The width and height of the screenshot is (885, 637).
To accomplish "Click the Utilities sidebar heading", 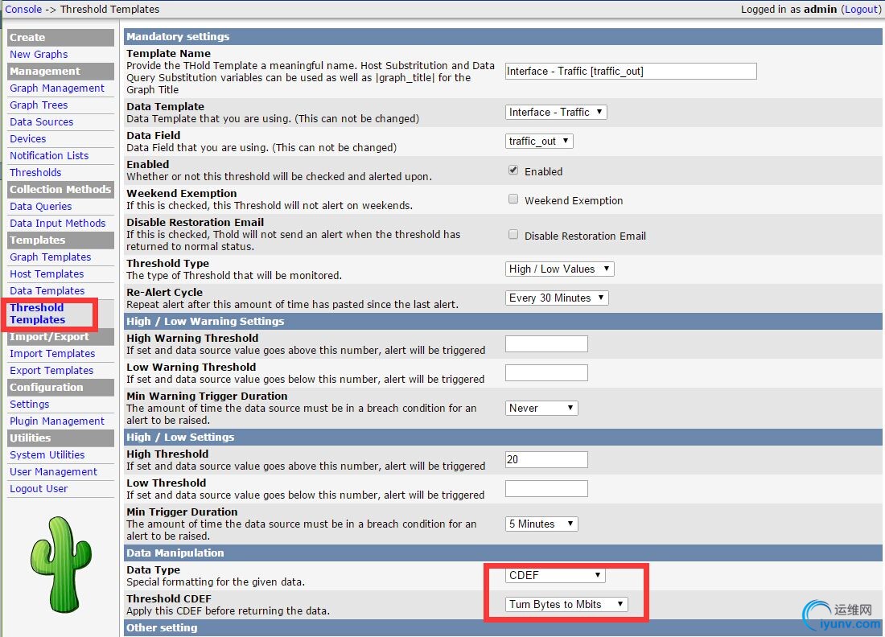I will pyautogui.click(x=60, y=438).
